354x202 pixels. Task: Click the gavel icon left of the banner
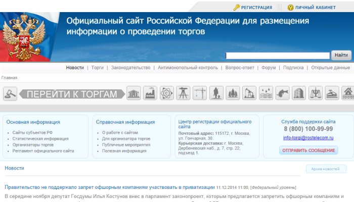coord(10,94)
